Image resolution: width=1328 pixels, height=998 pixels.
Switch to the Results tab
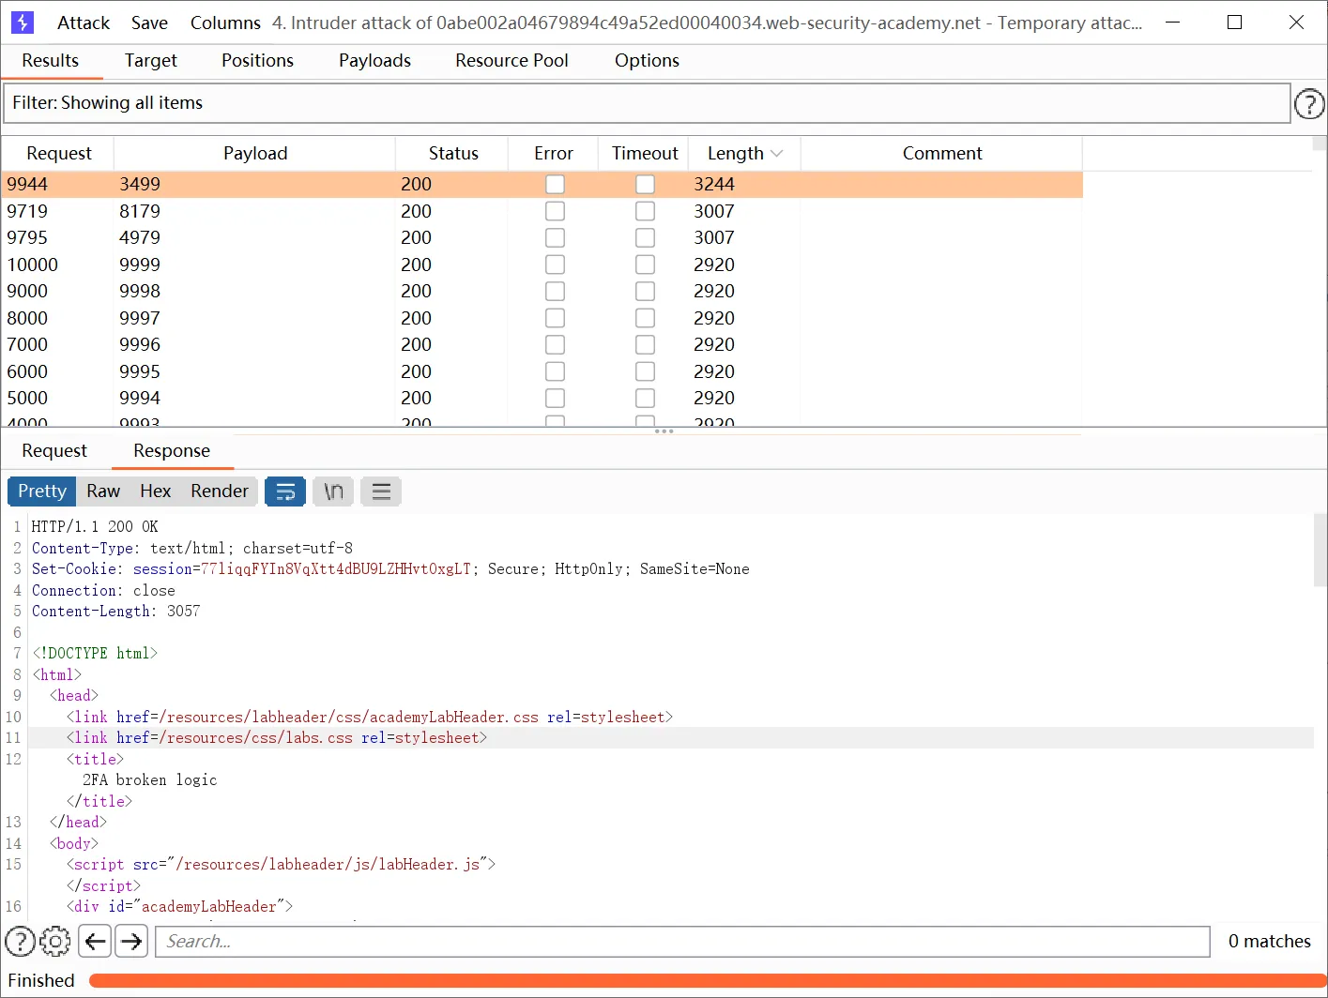tap(51, 60)
